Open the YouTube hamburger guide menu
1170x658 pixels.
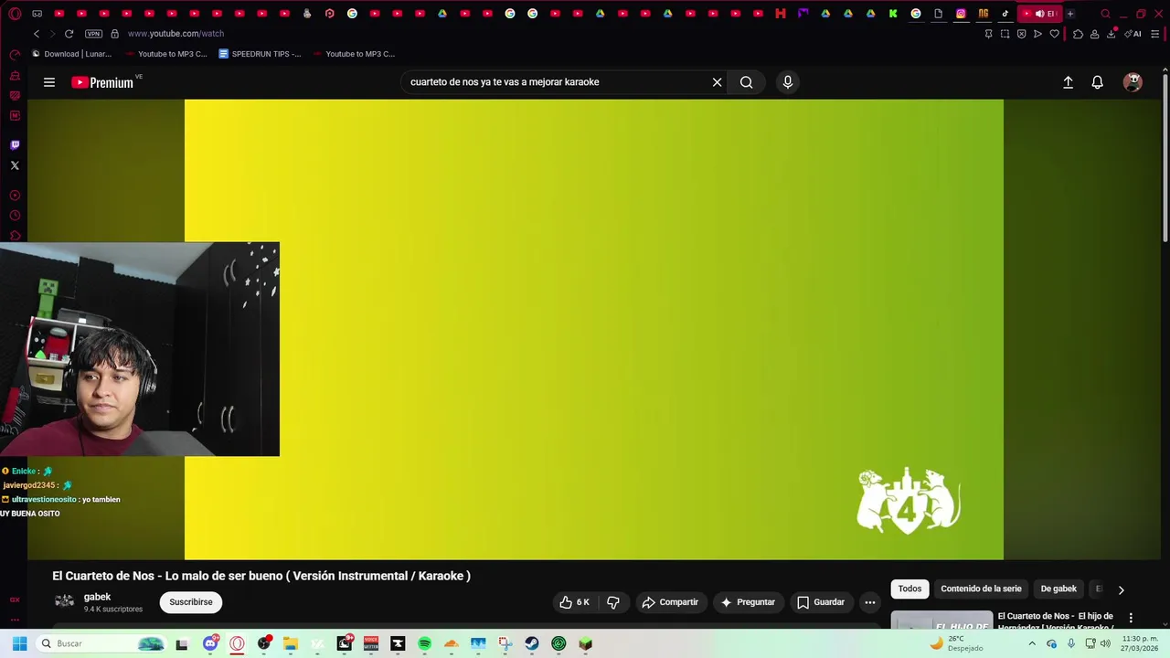[49, 82]
